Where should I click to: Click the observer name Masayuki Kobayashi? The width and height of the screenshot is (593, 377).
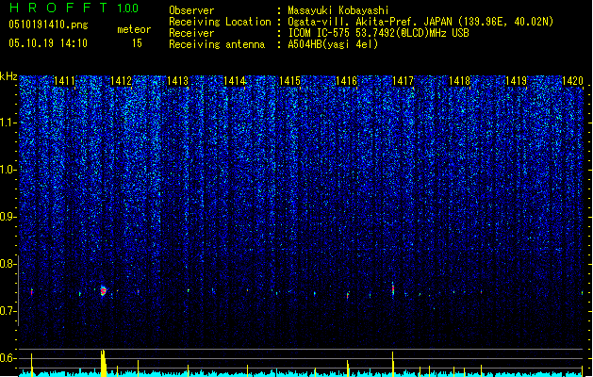coord(338,10)
